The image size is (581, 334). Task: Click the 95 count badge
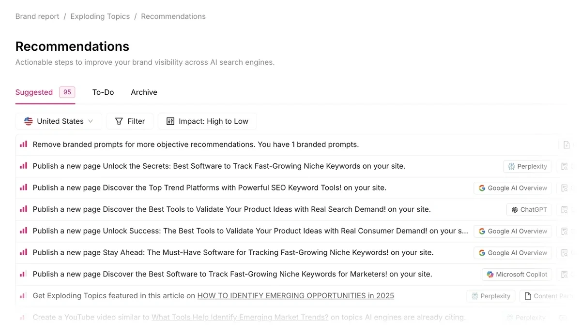click(x=67, y=92)
